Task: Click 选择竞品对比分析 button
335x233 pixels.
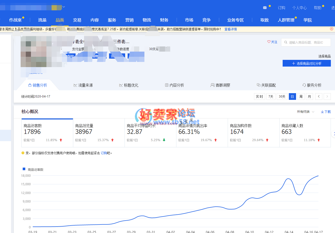Action: 307,63
